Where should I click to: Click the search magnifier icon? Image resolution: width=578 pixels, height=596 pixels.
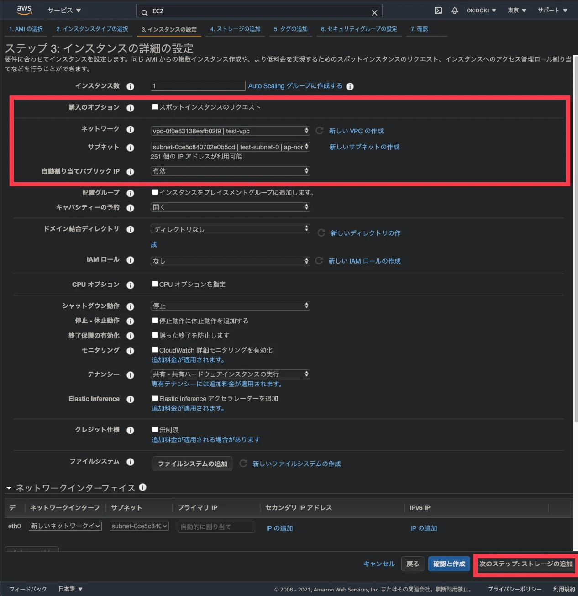coord(144,12)
